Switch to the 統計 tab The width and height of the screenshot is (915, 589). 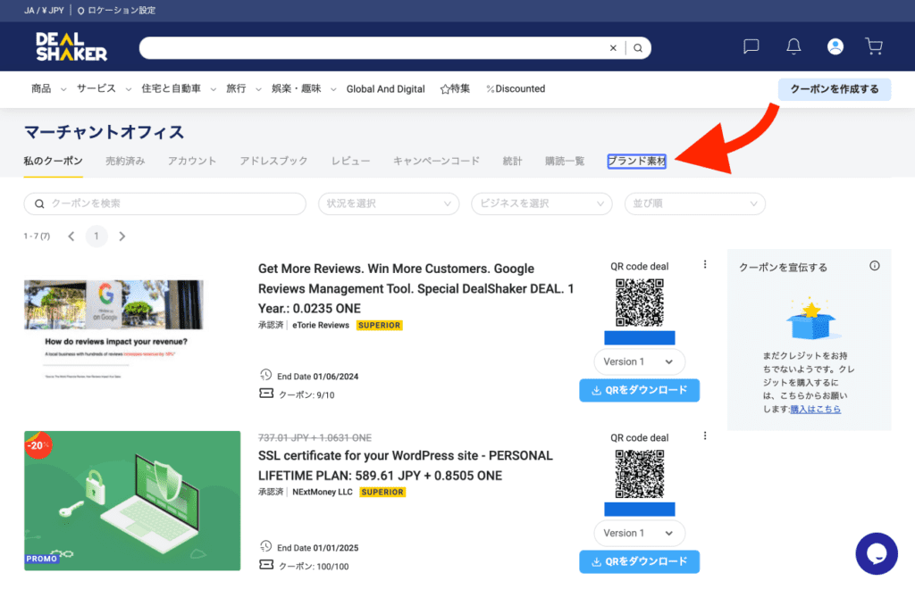[x=512, y=161]
